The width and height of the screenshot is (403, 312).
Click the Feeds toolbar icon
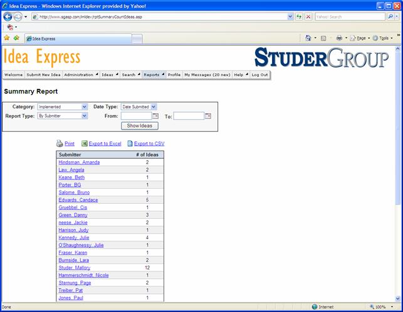click(x=323, y=38)
